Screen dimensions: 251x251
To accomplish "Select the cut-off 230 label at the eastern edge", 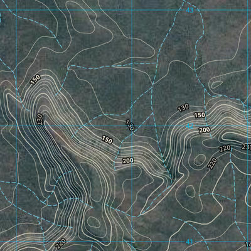I will tap(246, 147).
